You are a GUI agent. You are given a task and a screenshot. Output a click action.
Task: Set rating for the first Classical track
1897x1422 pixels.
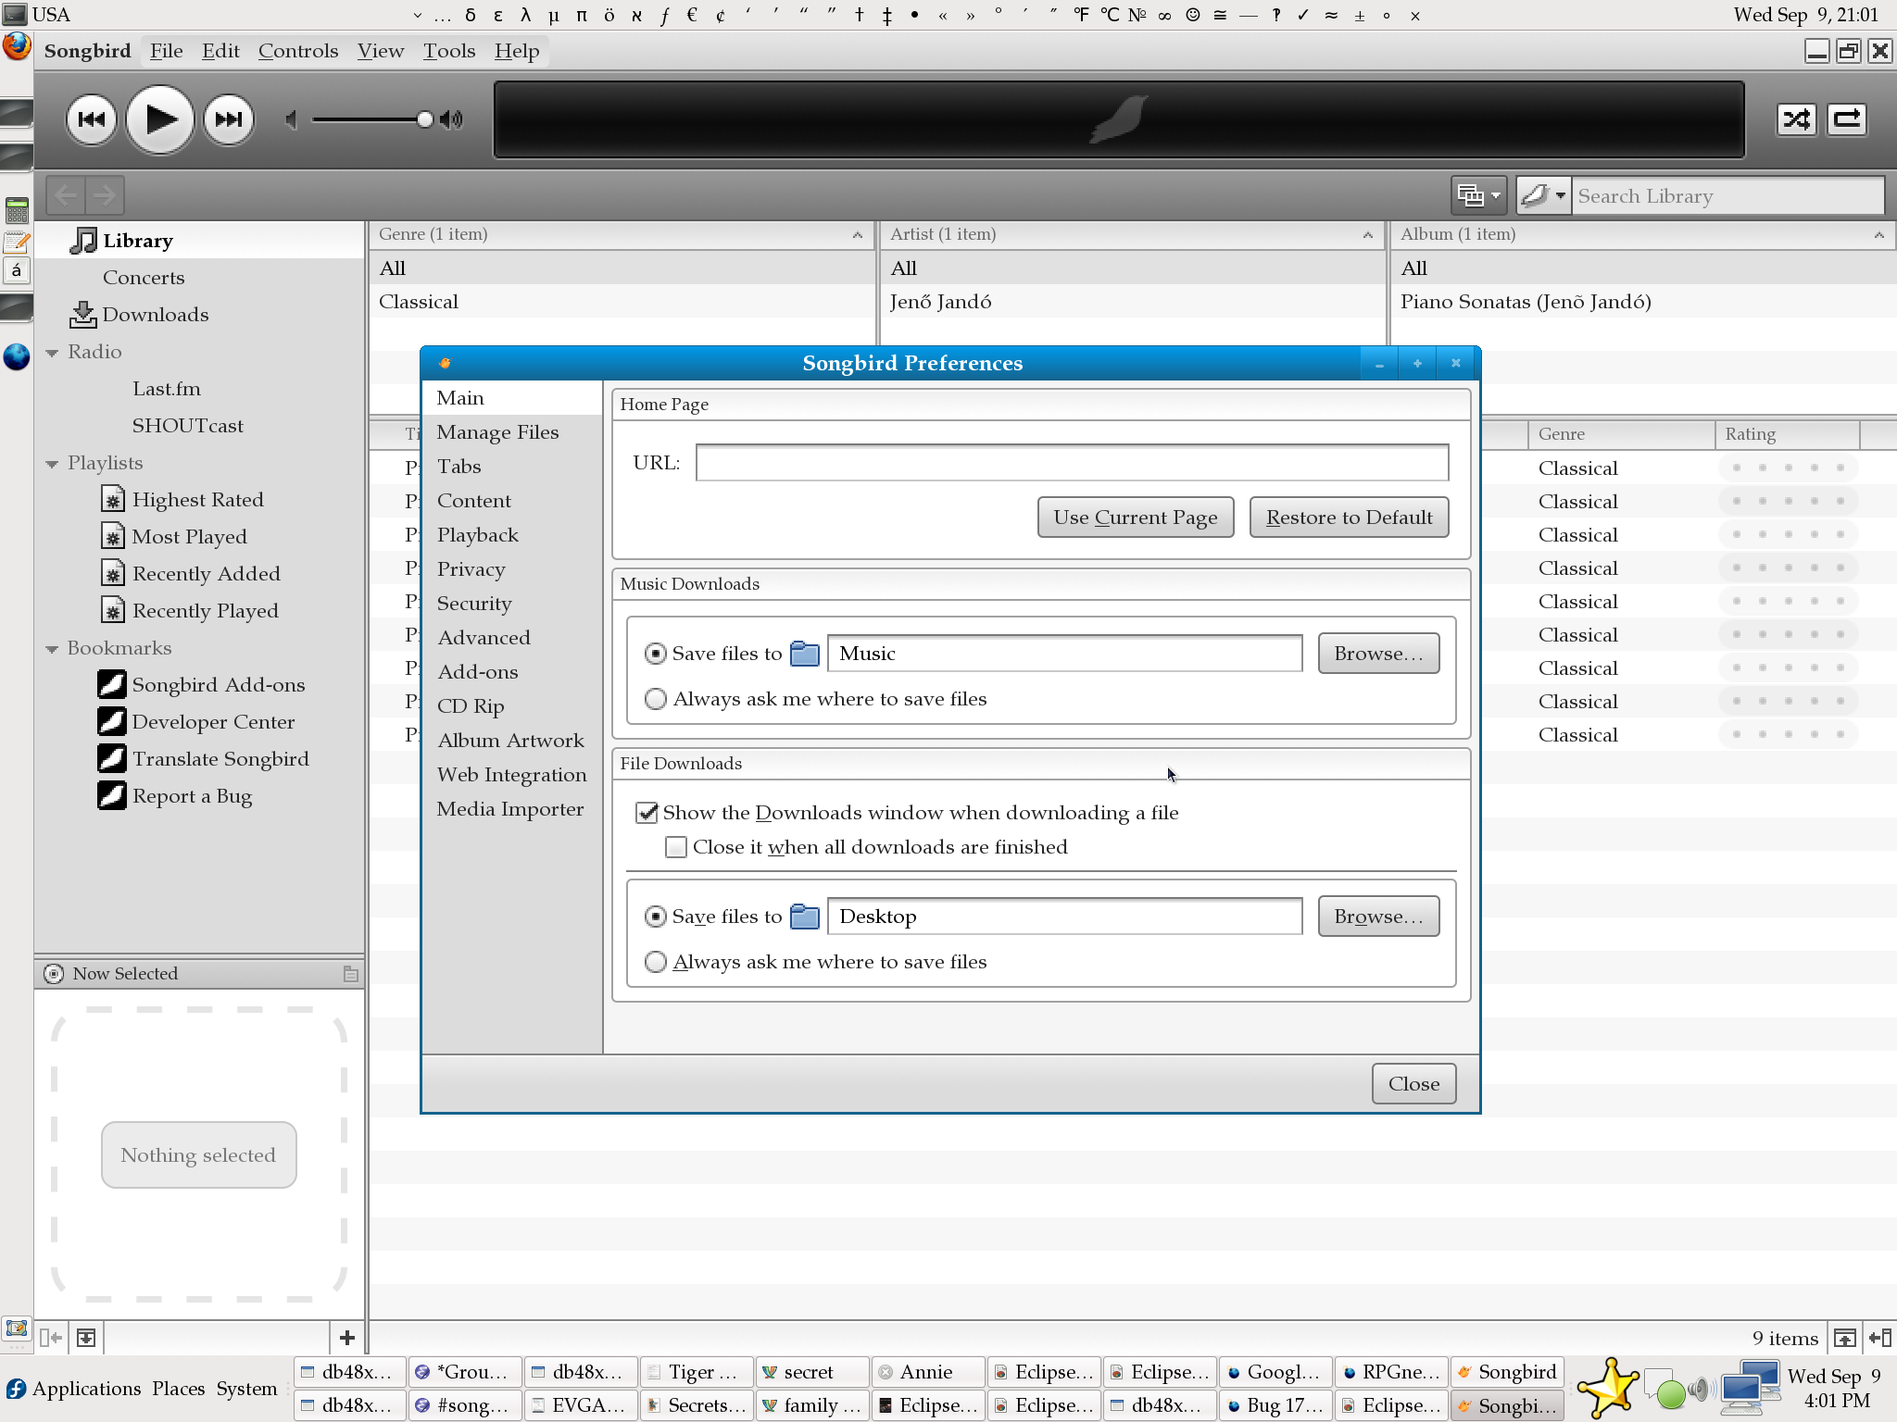pyautogui.click(x=1788, y=468)
